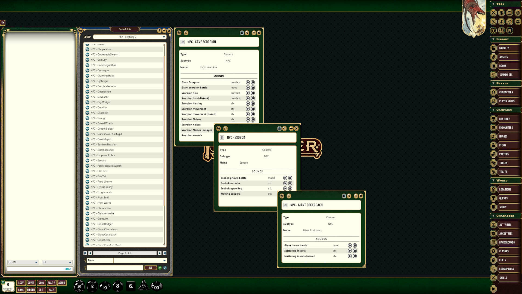
Task: Collapse the Tool sidebar section
Action: [x=493, y=4]
